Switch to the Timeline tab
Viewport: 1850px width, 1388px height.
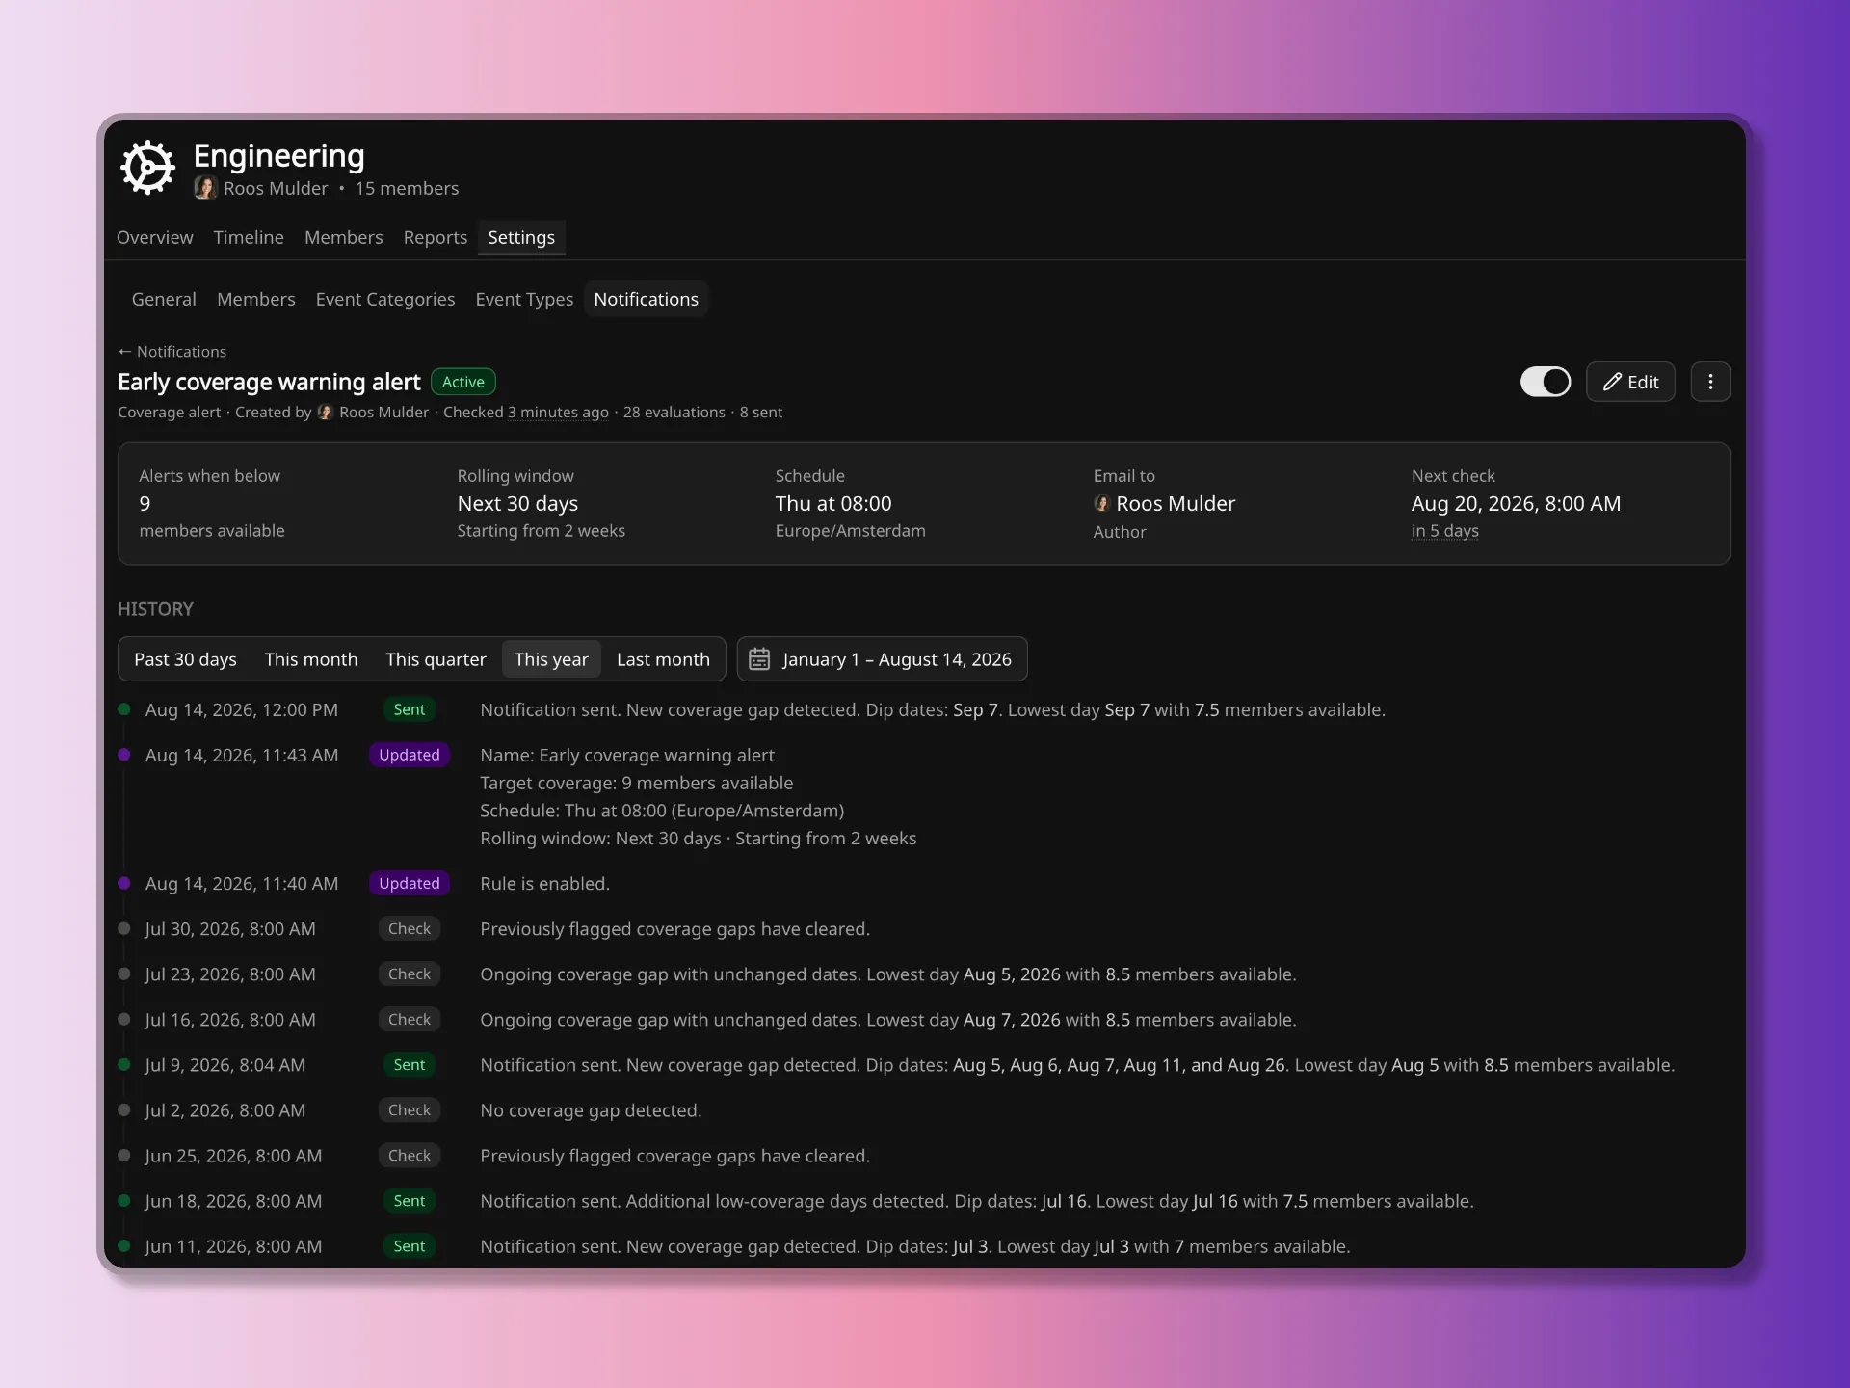249,237
